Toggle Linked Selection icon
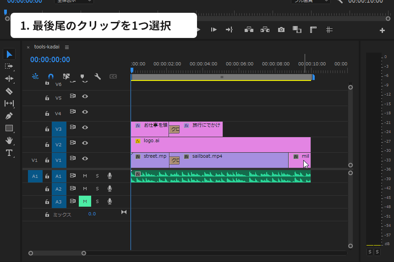 pos(66,76)
